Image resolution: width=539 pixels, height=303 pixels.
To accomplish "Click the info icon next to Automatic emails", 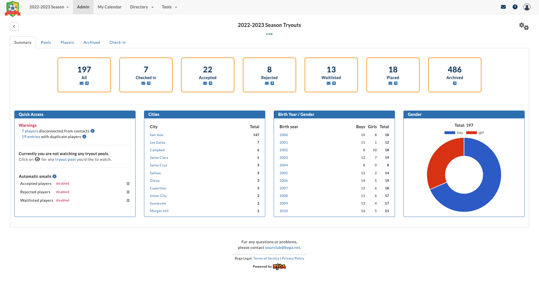I will pos(55,176).
